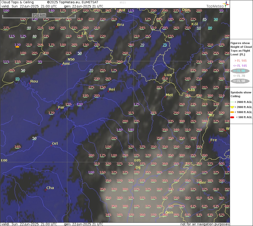This screenshot has height=226, width=253.
Task: Click the 'Bru' city label
Action: click(x=120, y=25)
